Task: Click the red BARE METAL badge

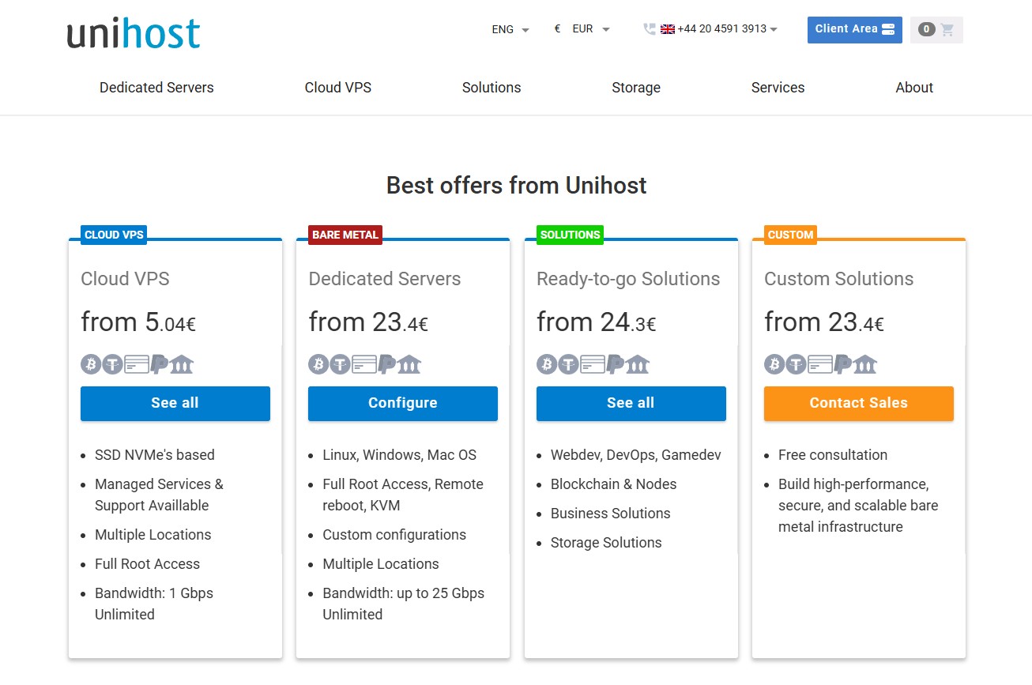Action: [345, 235]
